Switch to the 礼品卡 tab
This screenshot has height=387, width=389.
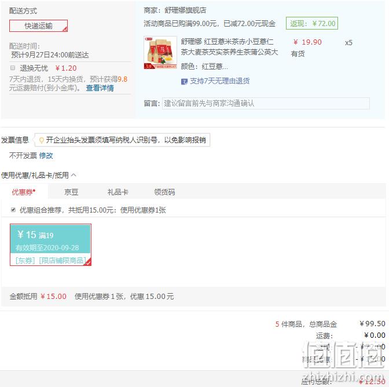(118, 192)
